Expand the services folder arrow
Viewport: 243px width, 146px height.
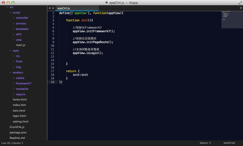coord(14,23)
